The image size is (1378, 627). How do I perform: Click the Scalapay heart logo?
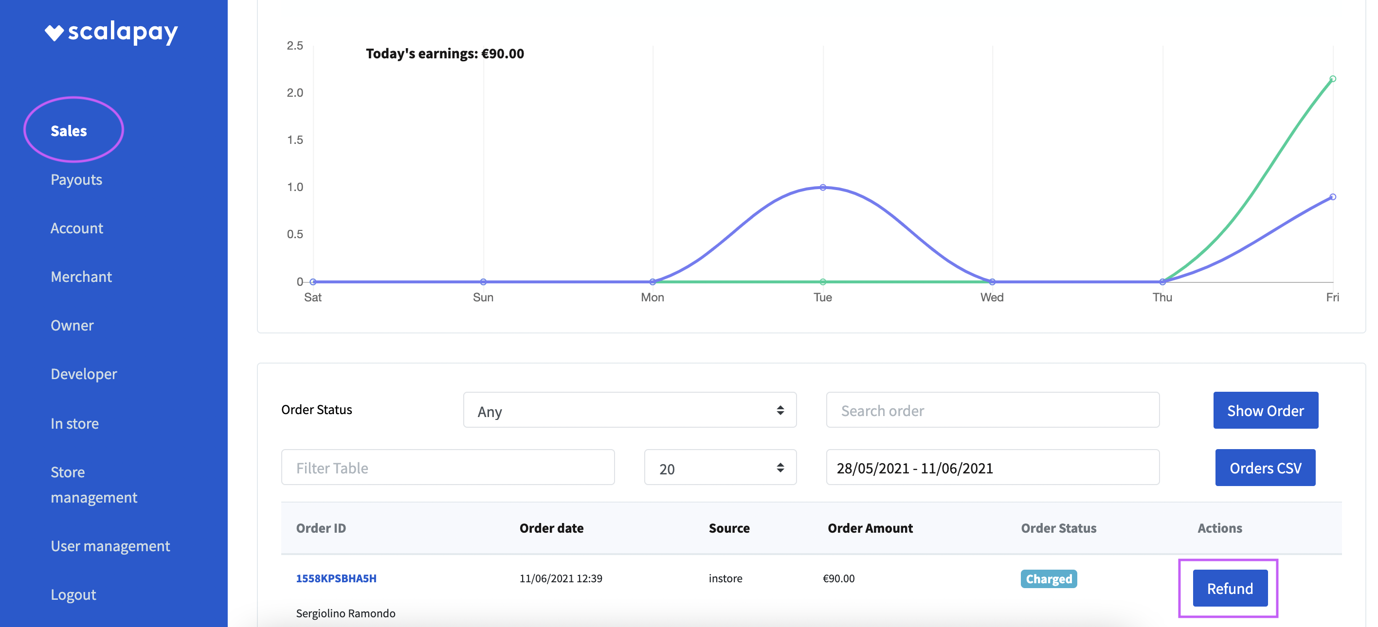click(x=54, y=33)
